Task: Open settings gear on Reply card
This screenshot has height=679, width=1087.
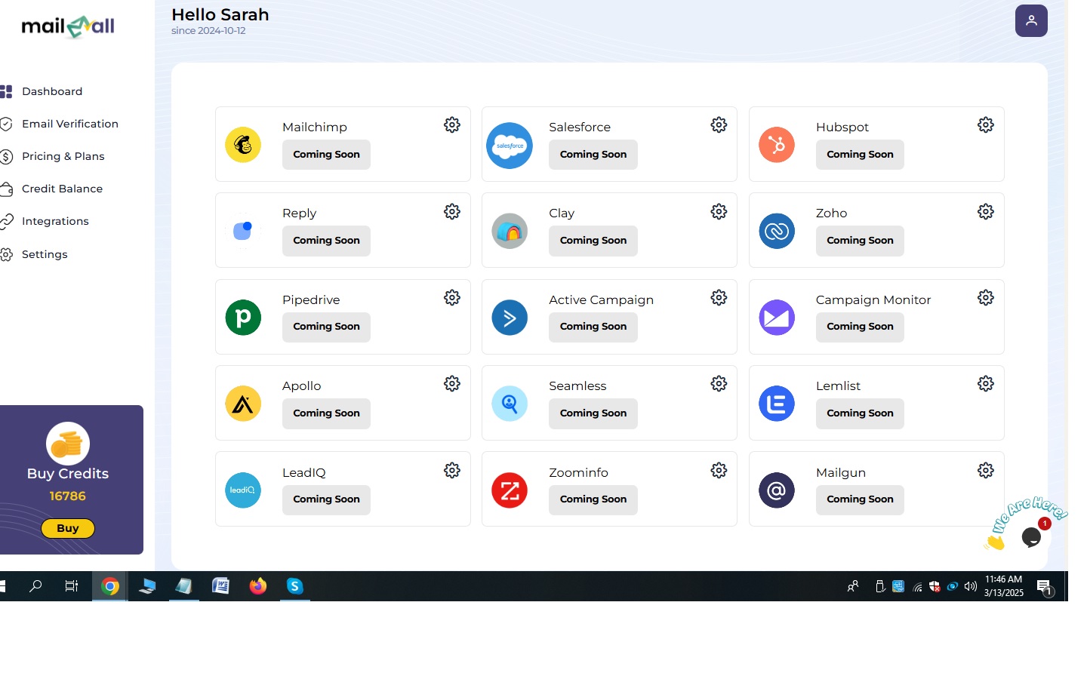Action: coord(452,212)
